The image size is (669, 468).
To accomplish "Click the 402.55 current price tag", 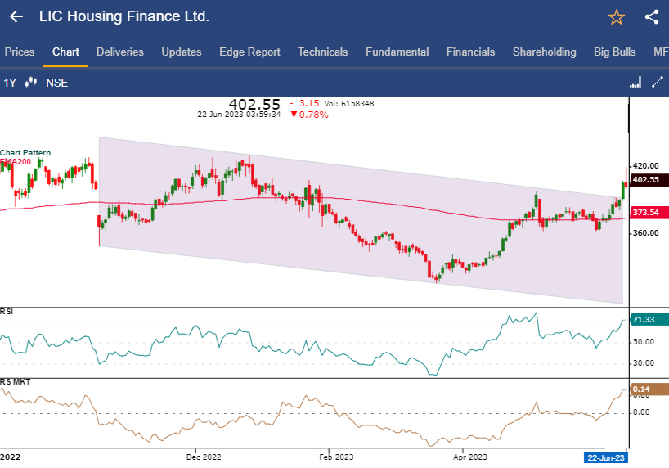I will point(649,180).
